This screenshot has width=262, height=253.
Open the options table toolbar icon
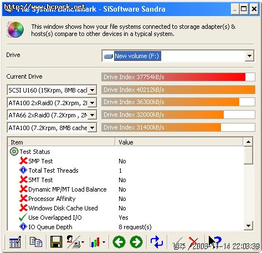pos(15,242)
